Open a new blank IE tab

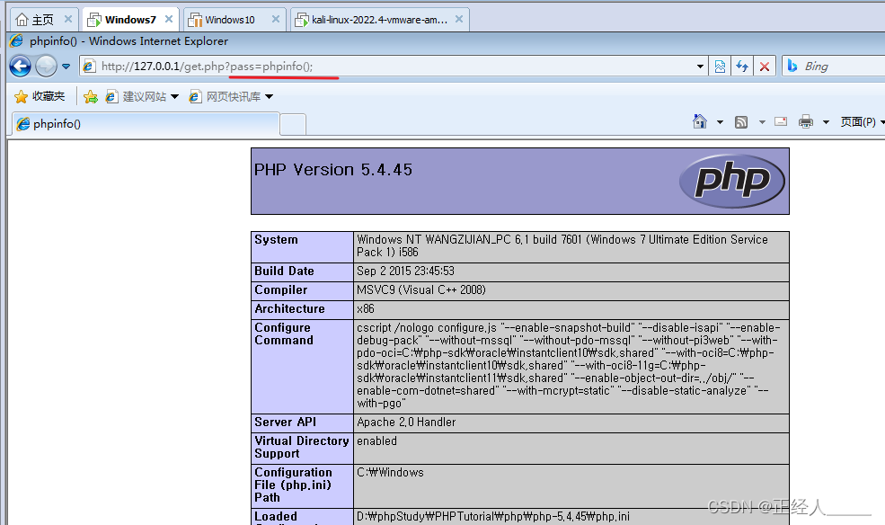(293, 124)
